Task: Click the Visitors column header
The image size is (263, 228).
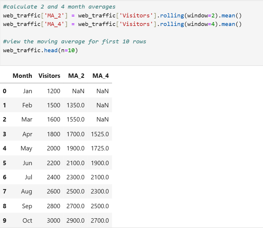Action: click(x=49, y=76)
